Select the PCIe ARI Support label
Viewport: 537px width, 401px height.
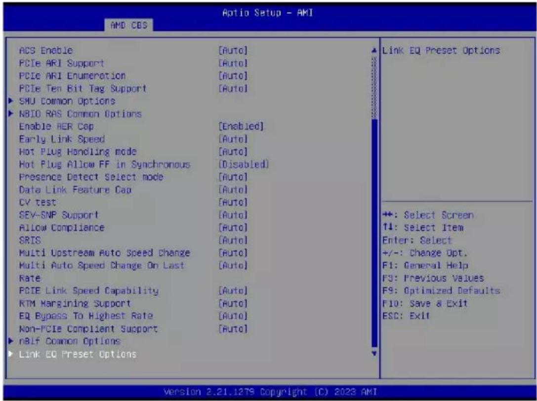[x=62, y=63]
